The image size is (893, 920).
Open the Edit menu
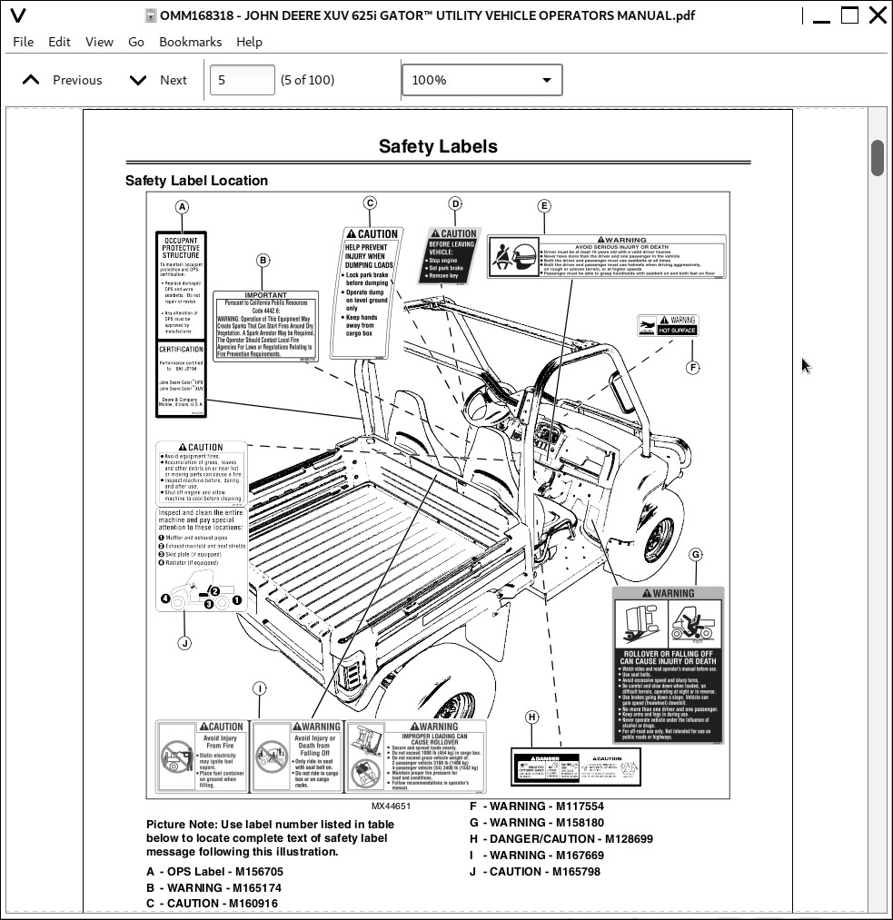(59, 42)
